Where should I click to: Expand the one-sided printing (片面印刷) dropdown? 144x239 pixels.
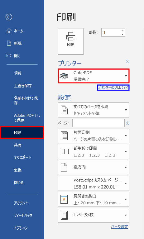pos(94,136)
